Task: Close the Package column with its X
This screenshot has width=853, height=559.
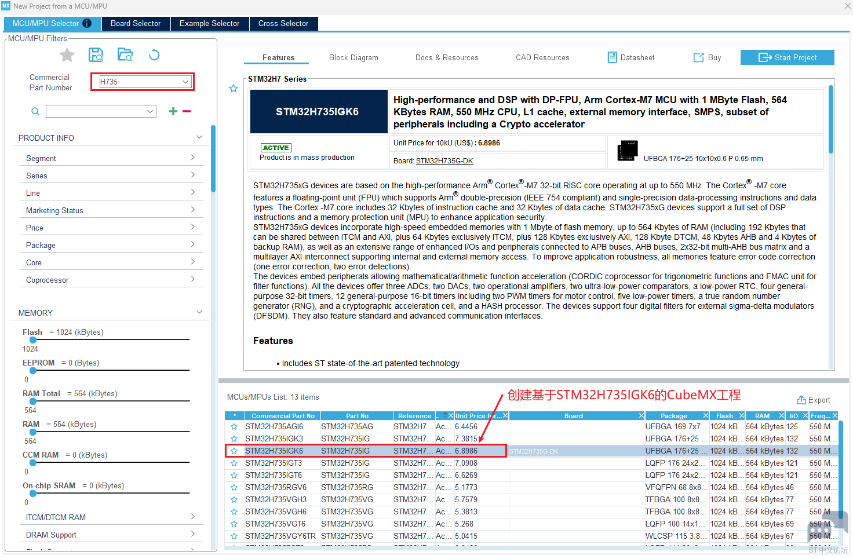Action: 706,415
